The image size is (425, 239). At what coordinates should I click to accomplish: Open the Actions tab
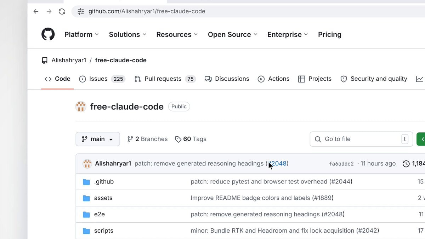(x=273, y=79)
